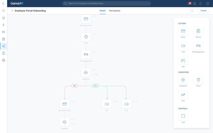213x133 pixels.
Task: Select the Reminder Email node on canvas
Action: click(64, 104)
